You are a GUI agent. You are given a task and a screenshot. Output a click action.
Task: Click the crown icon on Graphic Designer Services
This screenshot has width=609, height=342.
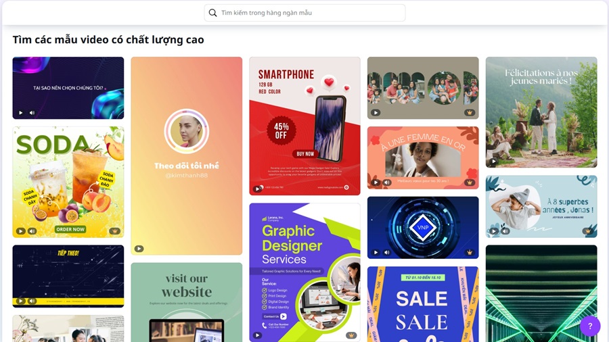point(351,335)
